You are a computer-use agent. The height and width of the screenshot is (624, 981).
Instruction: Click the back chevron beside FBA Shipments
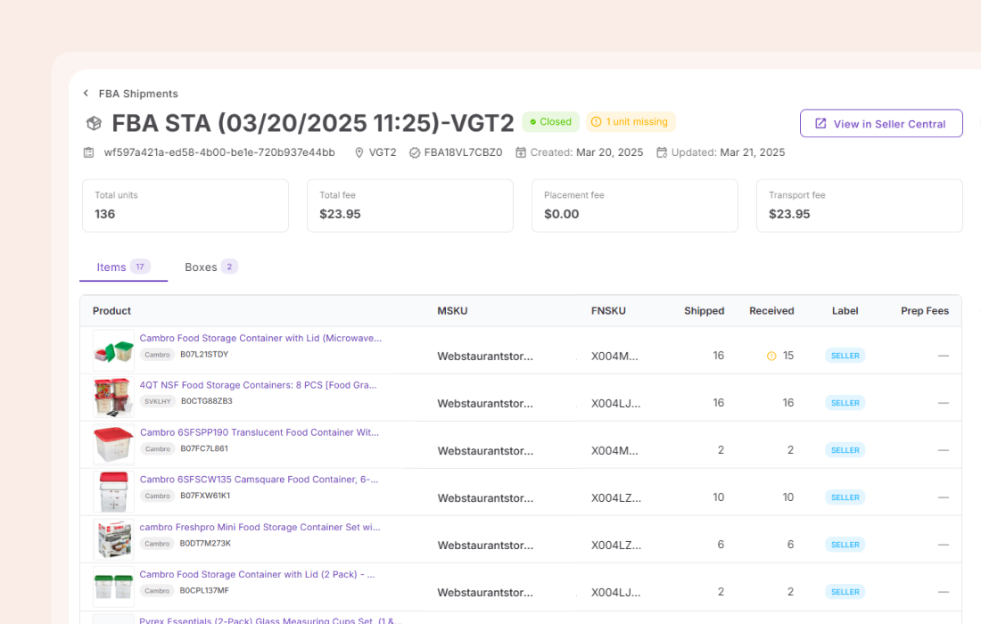(x=86, y=94)
